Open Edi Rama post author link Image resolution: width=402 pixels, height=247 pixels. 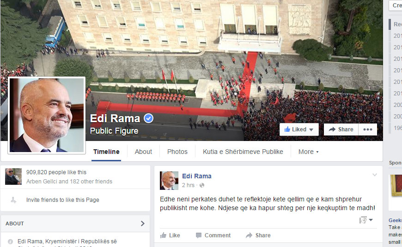click(197, 176)
